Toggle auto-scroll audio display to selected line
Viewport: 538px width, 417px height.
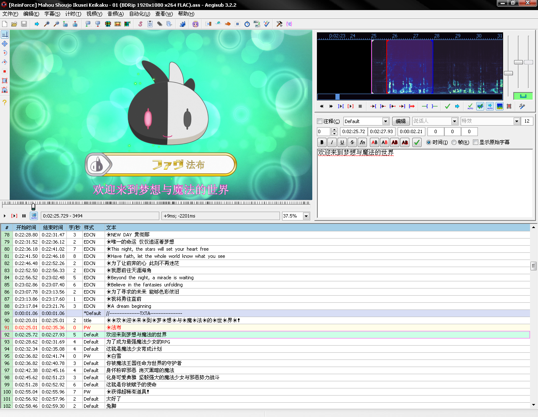coord(490,106)
